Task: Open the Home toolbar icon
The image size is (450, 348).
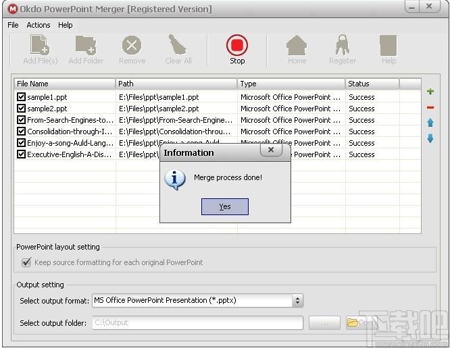Action: [297, 45]
